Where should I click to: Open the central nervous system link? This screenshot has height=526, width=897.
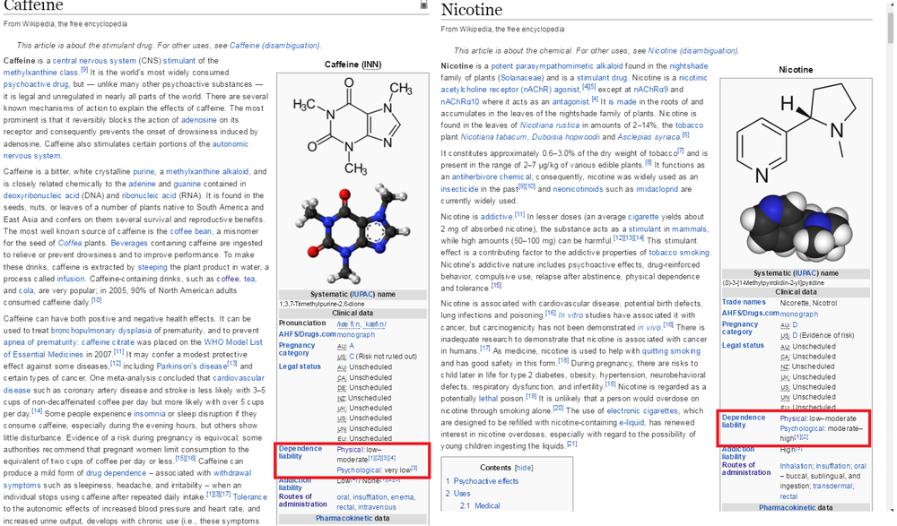[x=94, y=61]
